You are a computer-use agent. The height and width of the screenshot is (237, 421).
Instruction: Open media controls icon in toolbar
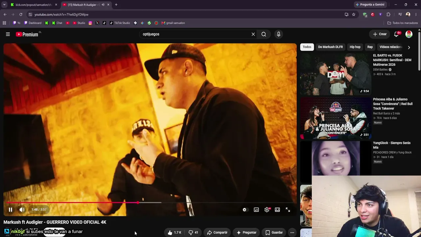point(400,14)
